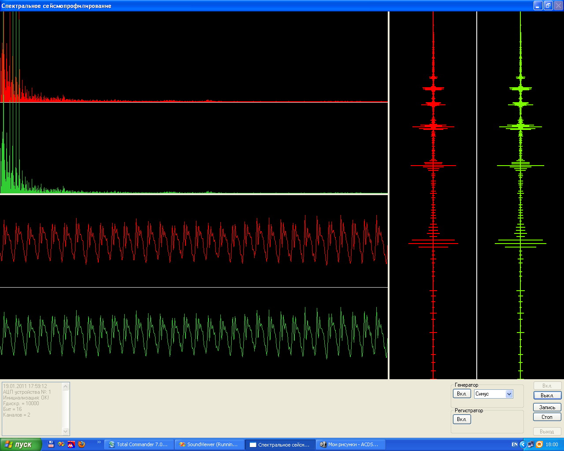Click the Стоп button
This screenshot has height=451, width=564.
(x=547, y=417)
